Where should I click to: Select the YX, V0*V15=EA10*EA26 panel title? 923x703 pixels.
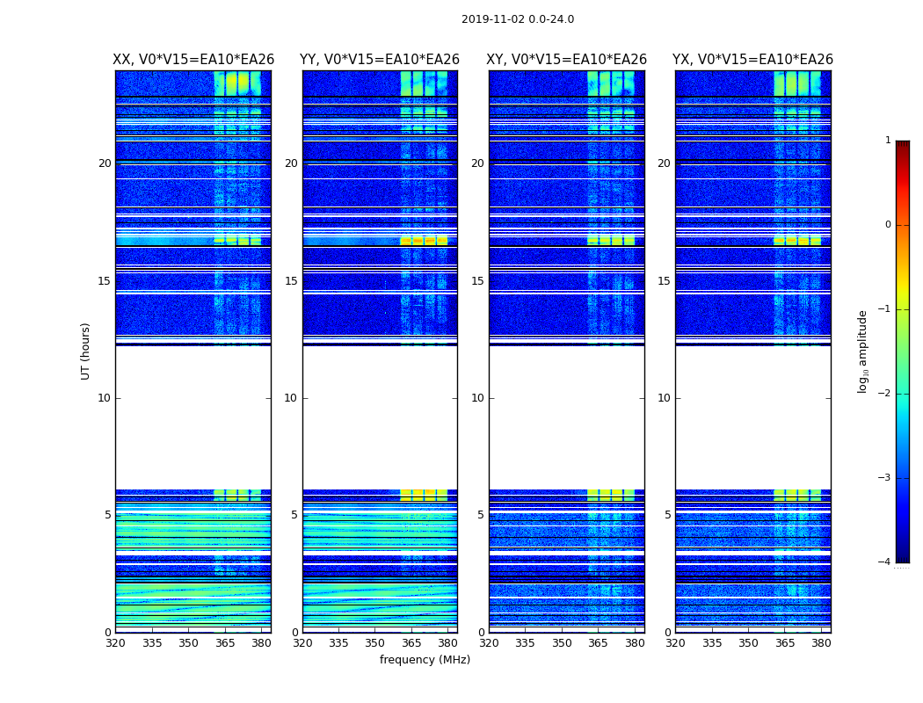752,60
